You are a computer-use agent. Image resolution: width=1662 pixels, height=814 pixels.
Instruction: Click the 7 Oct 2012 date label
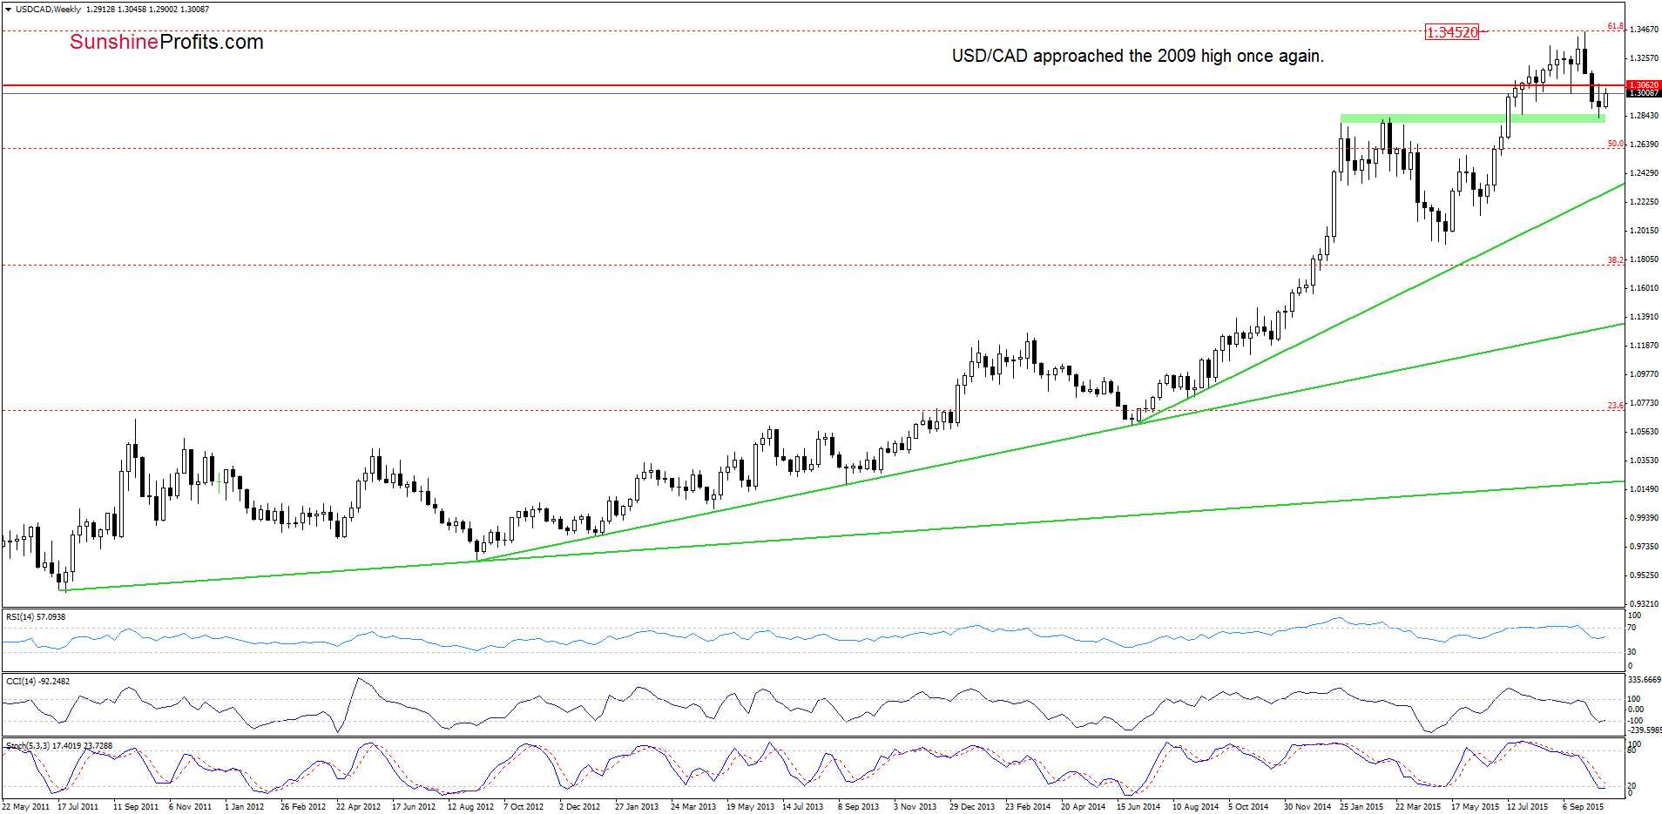click(524, 807)
